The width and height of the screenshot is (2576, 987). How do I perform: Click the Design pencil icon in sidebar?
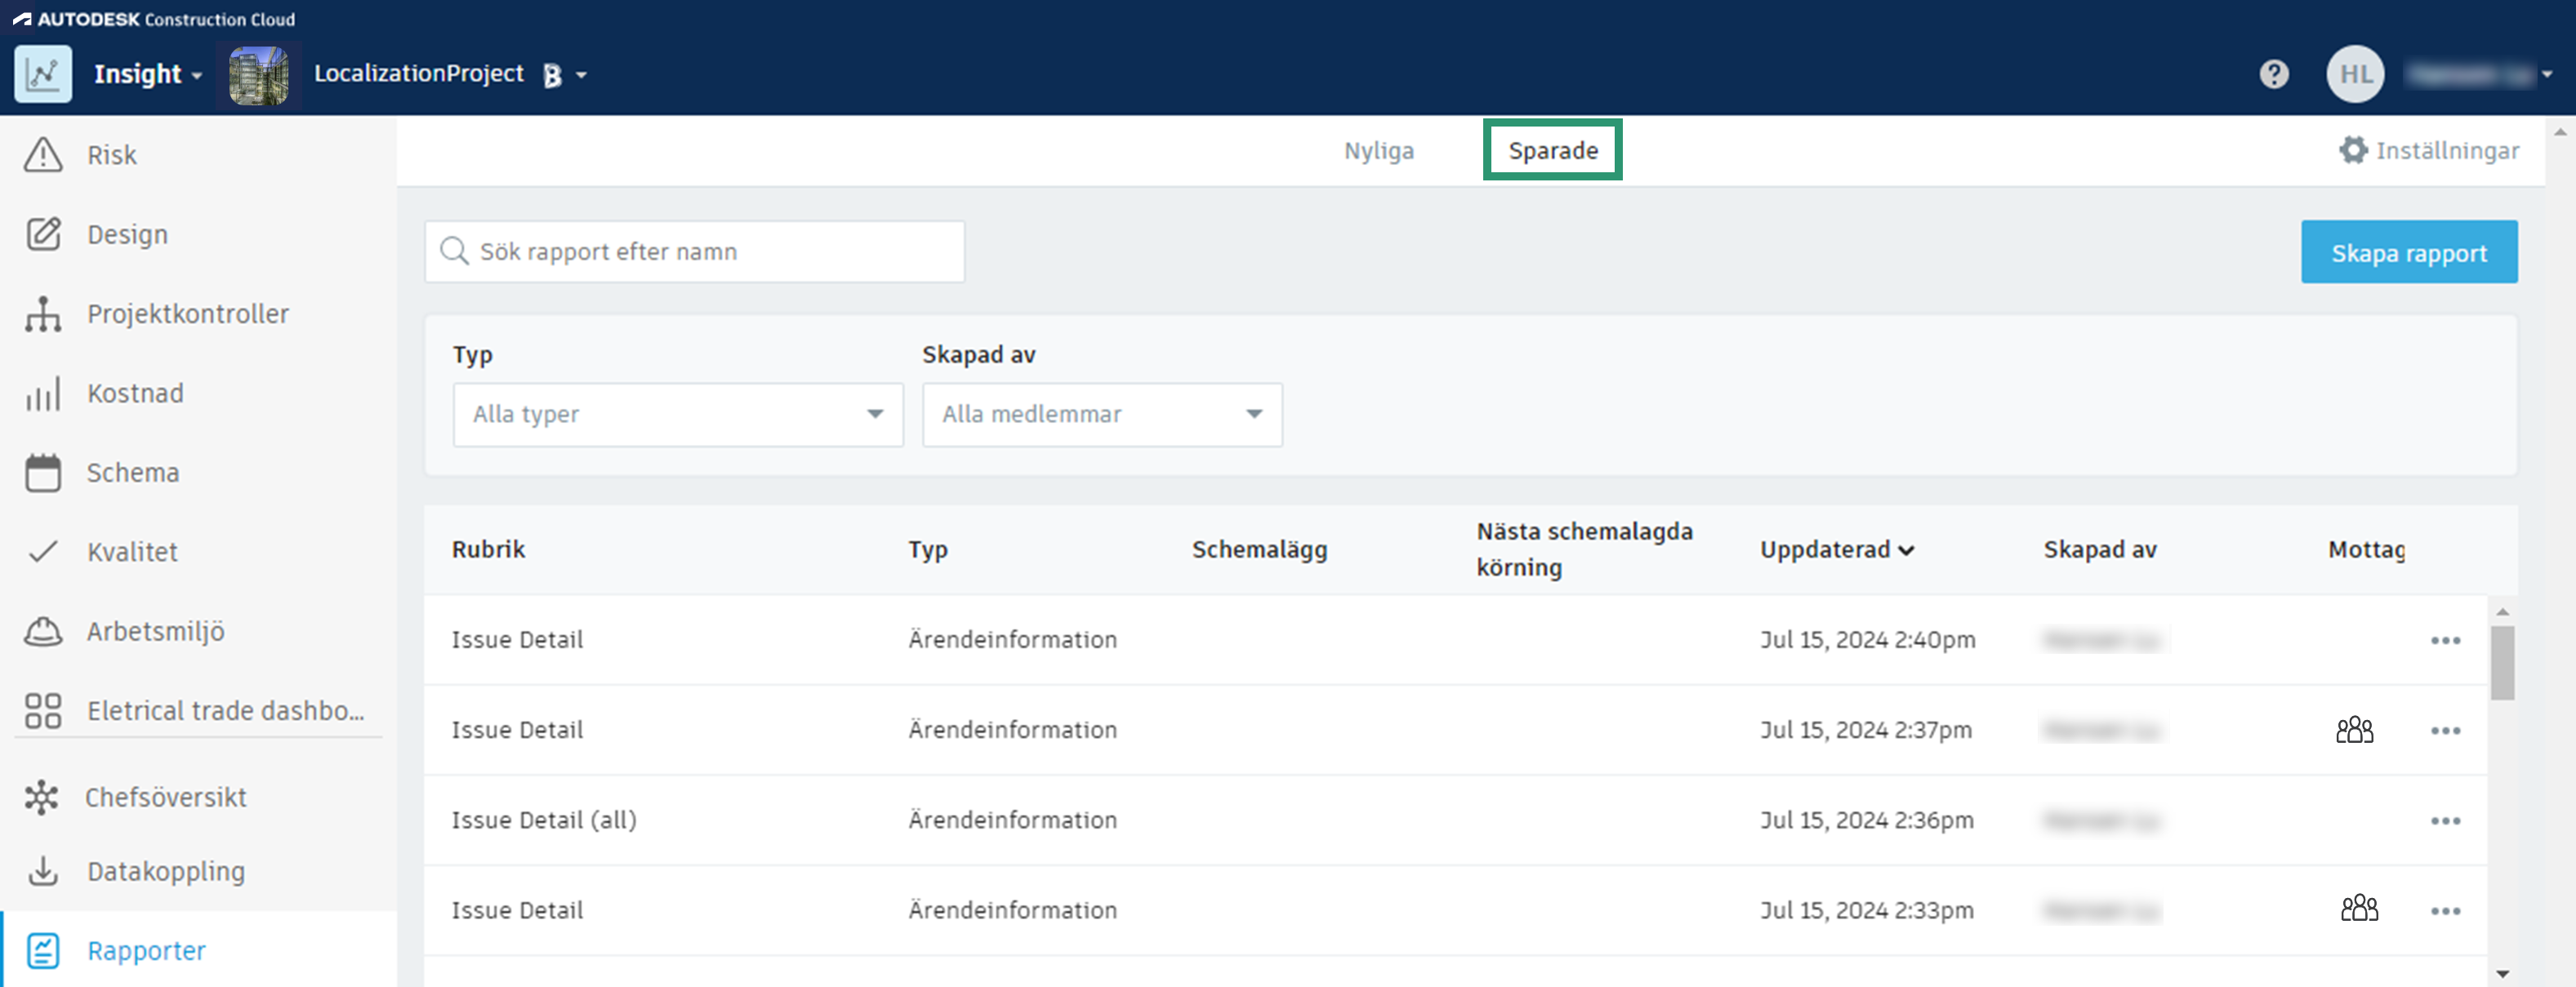(43, 234)
